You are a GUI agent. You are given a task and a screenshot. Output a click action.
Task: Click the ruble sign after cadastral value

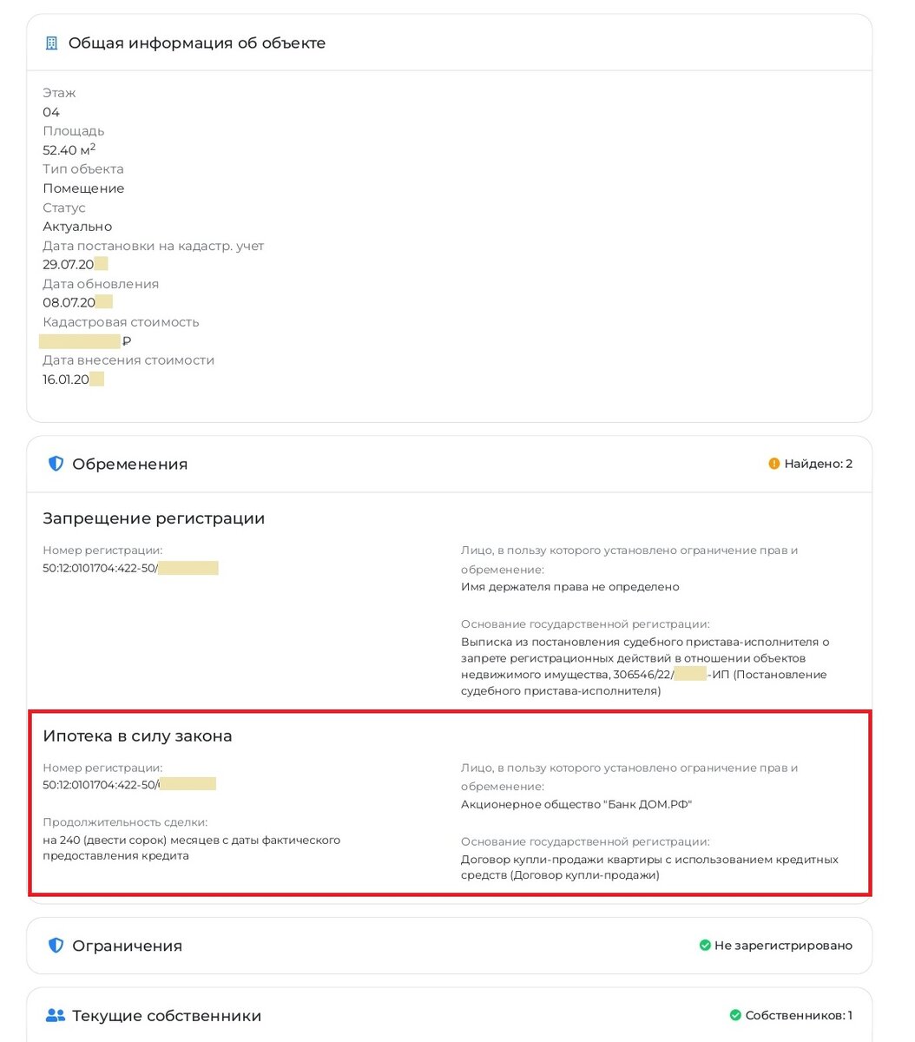(127, 341)
